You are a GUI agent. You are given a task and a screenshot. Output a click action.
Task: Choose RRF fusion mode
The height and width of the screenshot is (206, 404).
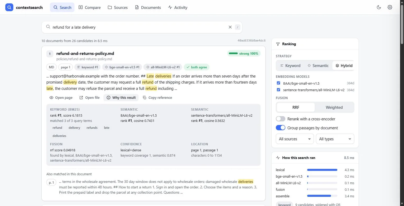point(296,107)
